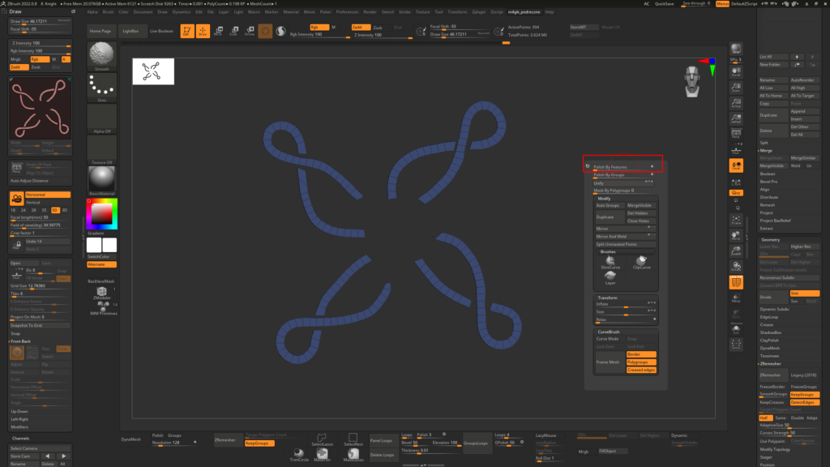This screenshot has width=830, height=467.
Task: Click the main color picker square
Action: pyautogui.click(x=102, y=213)
